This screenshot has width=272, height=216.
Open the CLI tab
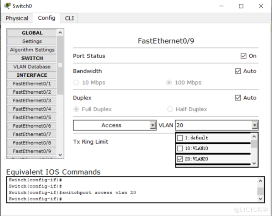coord(69,18)
